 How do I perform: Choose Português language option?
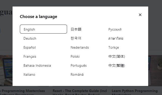(x=79, y=65)
